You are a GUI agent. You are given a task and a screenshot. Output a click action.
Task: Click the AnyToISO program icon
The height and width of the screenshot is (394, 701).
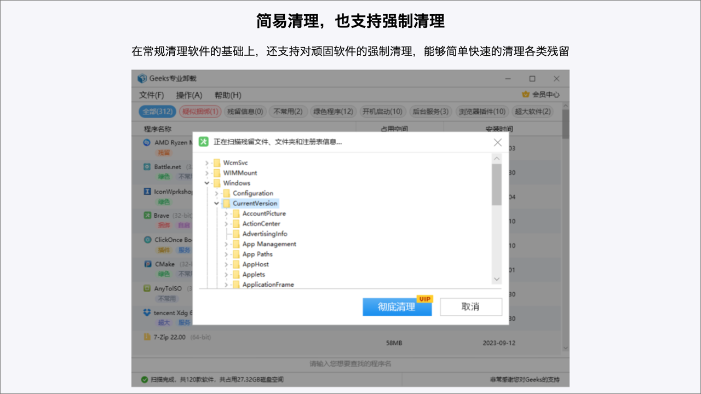(147, 288)
